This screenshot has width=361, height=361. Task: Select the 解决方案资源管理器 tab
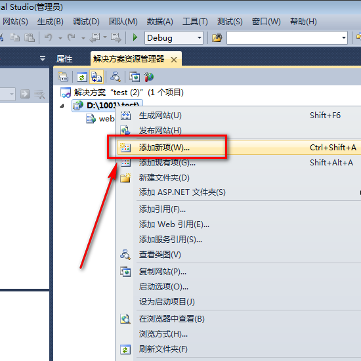click(x=129, y=59)
